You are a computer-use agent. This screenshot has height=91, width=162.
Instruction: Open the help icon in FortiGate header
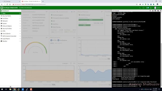click(147, 8)
